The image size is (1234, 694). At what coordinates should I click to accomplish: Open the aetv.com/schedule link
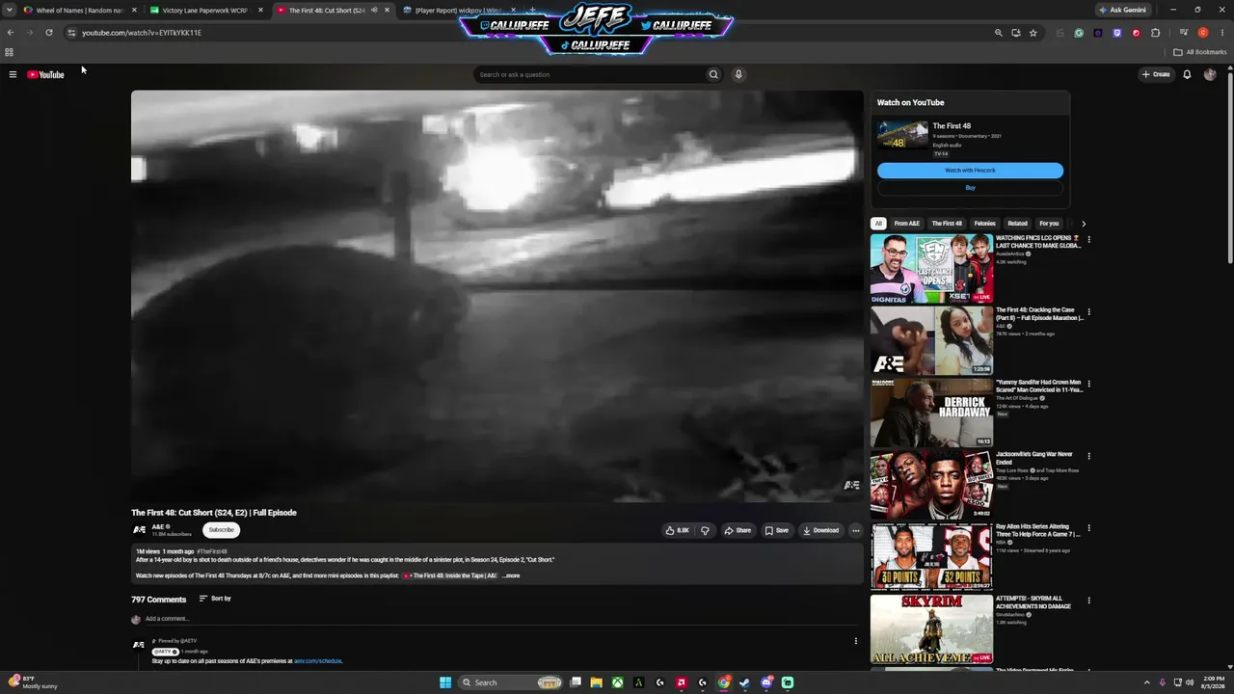pyautogui.click(x=318, y=661)
